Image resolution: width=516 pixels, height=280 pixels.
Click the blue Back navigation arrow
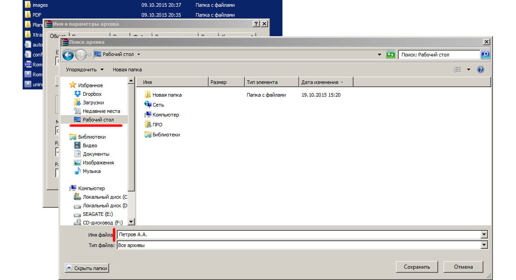68,55
